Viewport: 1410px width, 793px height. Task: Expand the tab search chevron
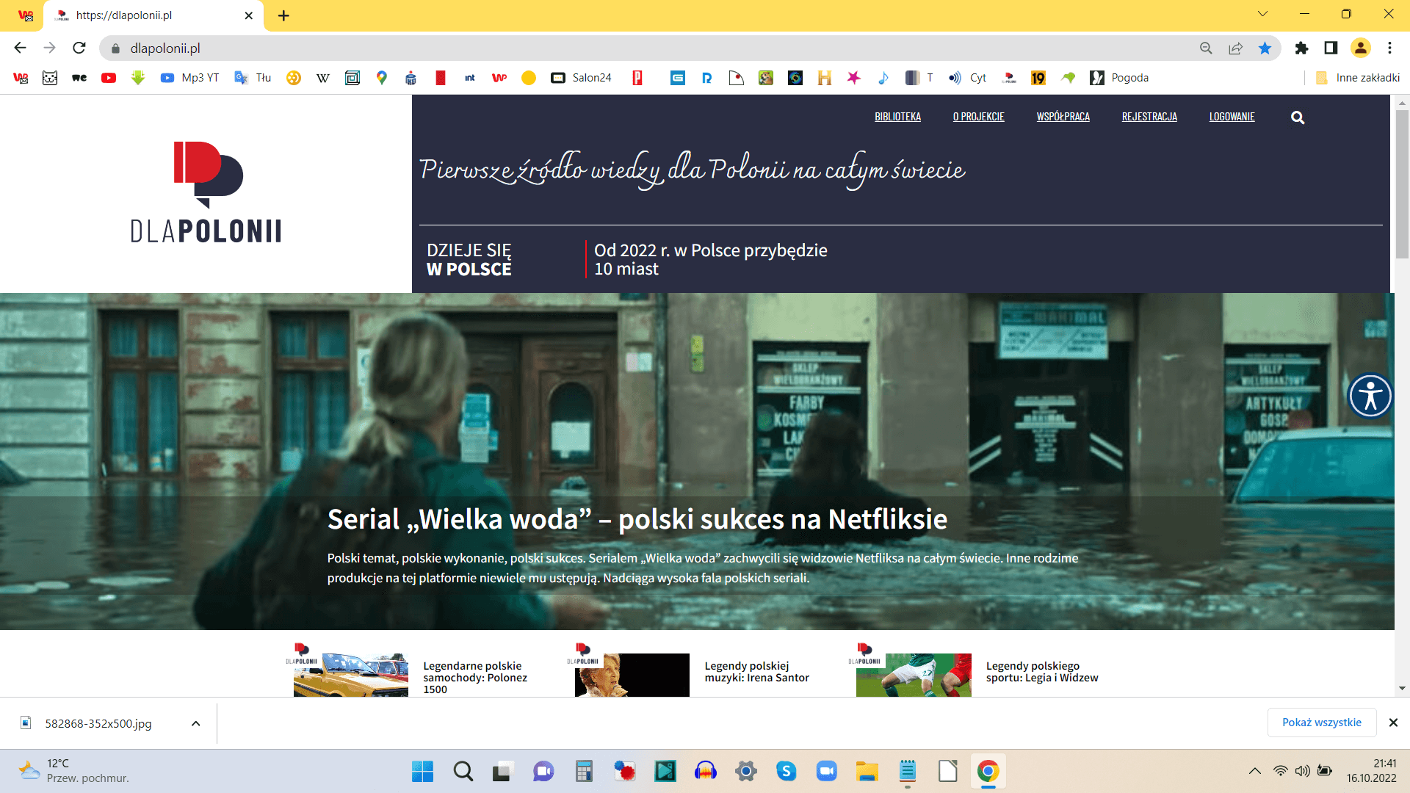[x=1262, y=14]
